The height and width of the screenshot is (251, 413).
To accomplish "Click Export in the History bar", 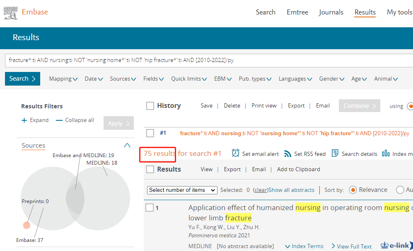I will [296, 106].
